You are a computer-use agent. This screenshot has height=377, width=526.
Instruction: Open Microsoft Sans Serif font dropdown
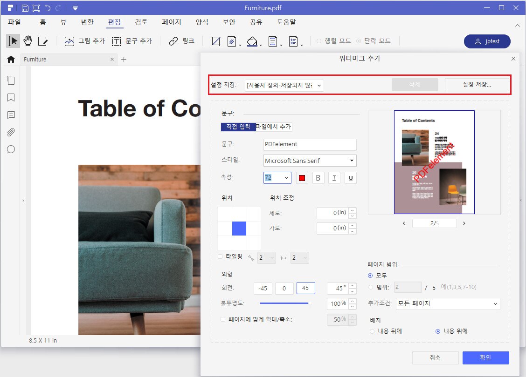[x=310, y=161]
